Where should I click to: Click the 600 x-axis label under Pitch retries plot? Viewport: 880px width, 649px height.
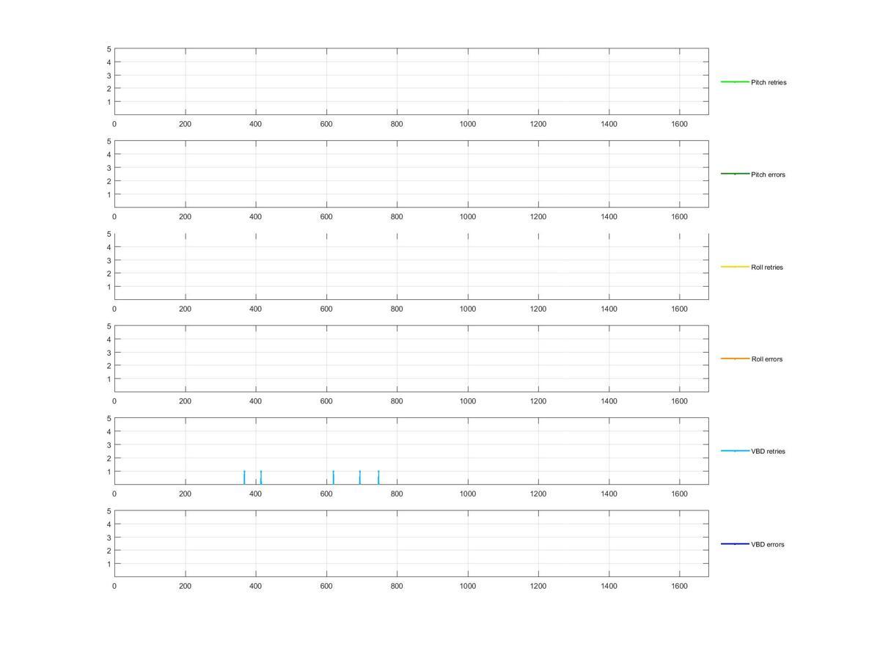click(x=326, y=124)
